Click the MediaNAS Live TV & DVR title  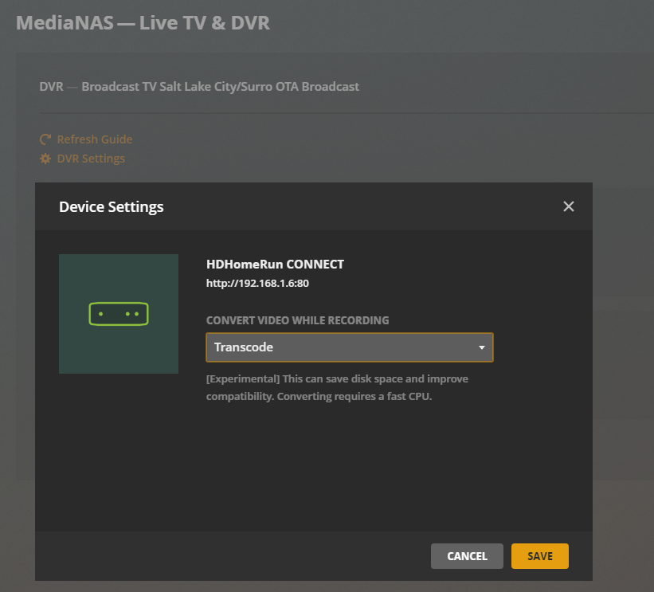tap(143, 23)
